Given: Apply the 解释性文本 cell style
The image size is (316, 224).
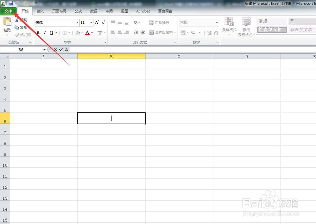Looking at the screenshot, I should click(302, 30).
